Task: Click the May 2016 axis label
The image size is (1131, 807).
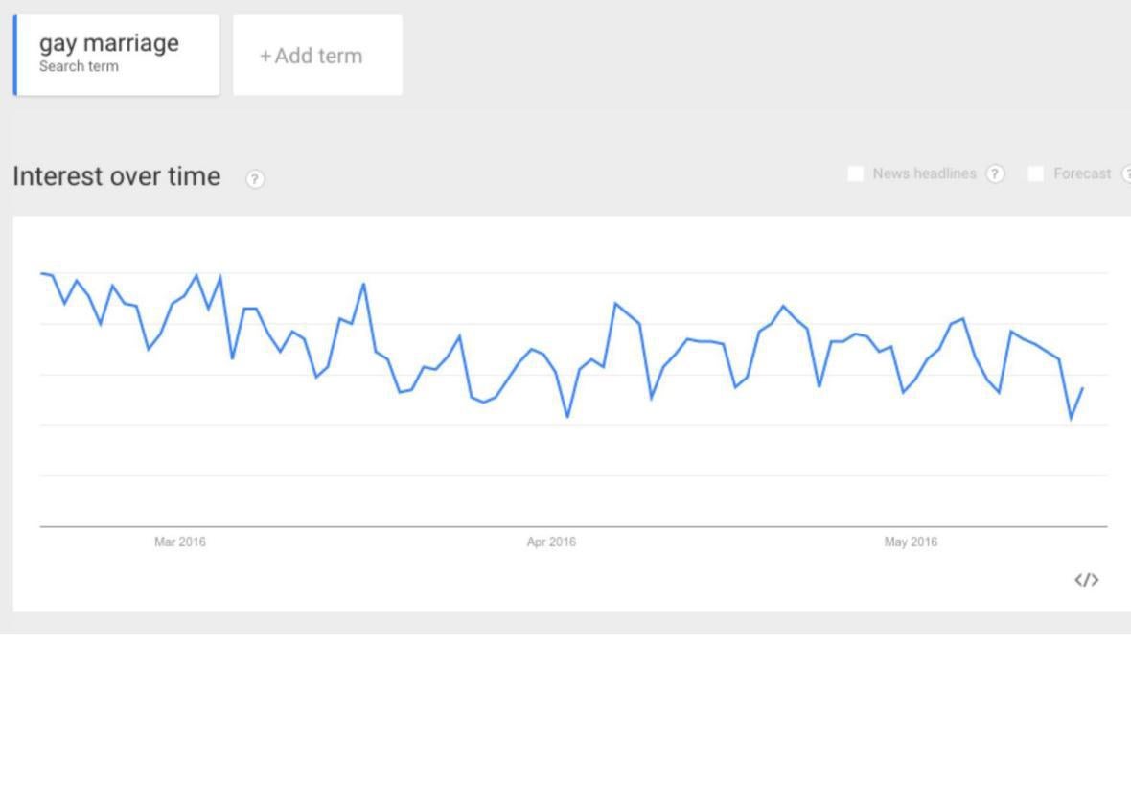Action: click(911, 542)
